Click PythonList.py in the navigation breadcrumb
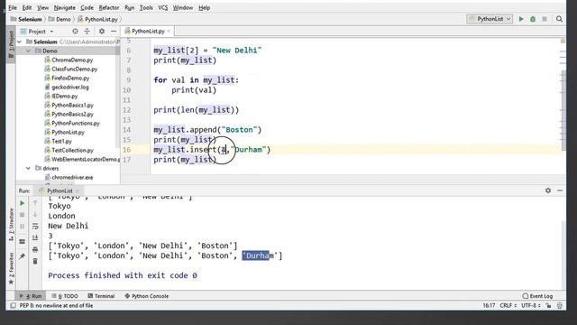This screenshot has height=325, width=577. tap(97, 19)
